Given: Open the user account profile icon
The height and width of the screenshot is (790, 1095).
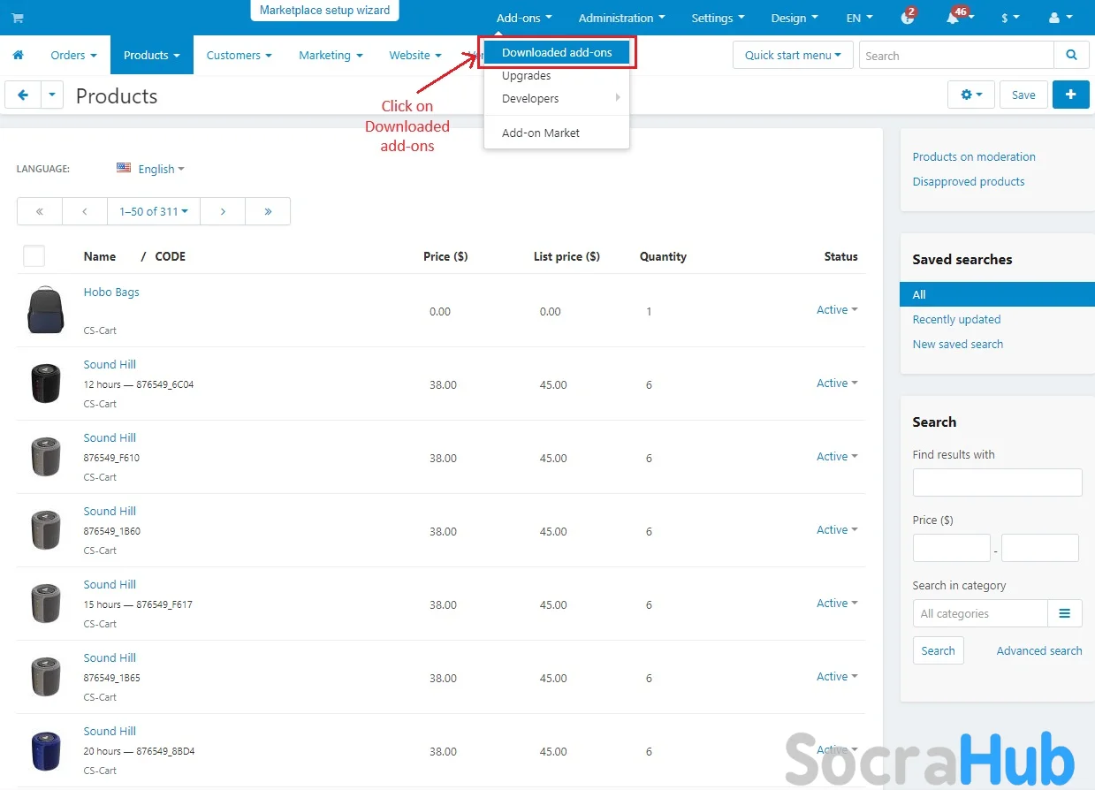Looking at the screenshot, I should click(x=1058, y=18).
